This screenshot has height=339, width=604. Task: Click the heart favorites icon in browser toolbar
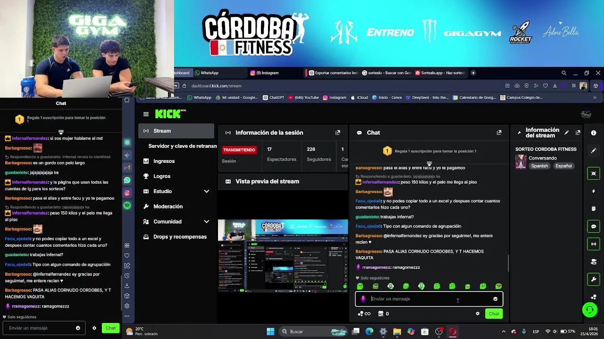(545, 86)
